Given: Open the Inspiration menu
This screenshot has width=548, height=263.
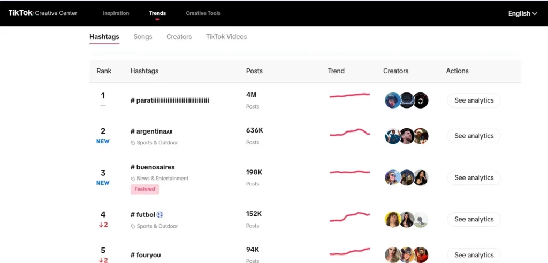Looking at the screenshot, I should pos(116,13).
